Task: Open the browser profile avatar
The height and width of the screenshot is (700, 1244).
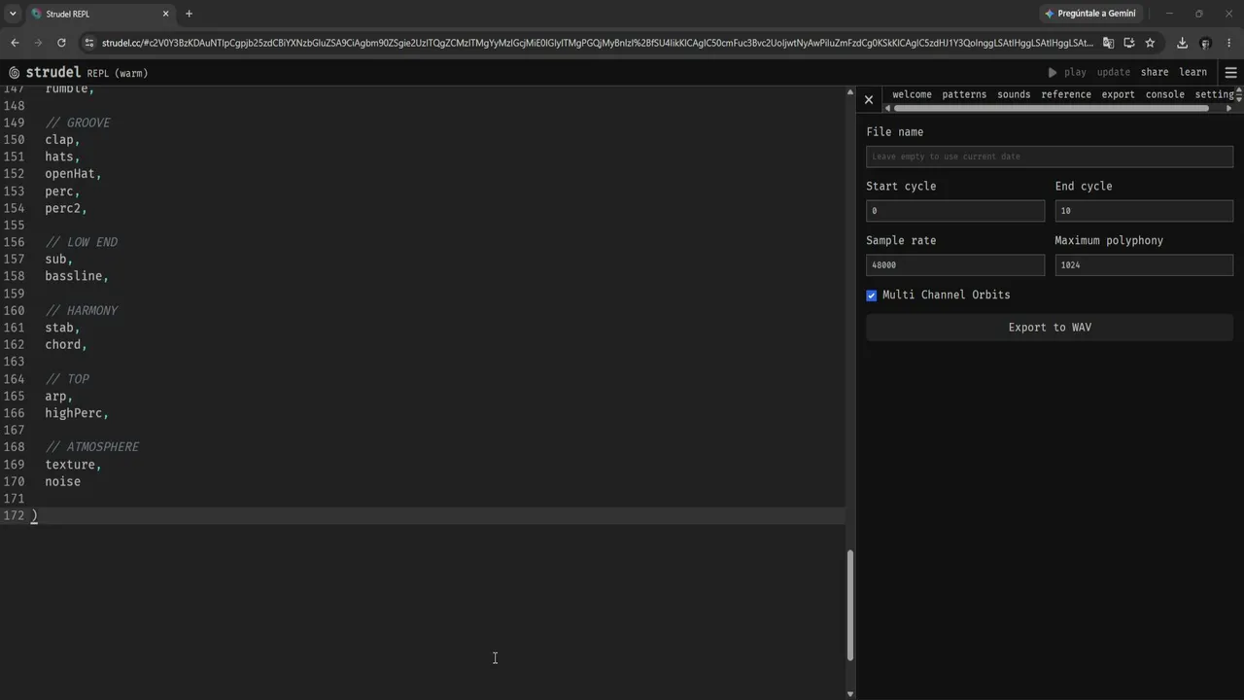Action: click(x=1205, y=43)
